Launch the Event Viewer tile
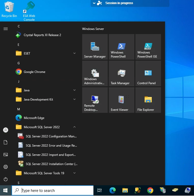This screenshot has height=196, width=194. tap(122, 100)
